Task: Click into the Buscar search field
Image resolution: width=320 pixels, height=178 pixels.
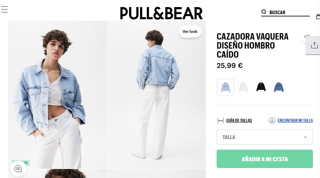Action: tap(289, 13)
